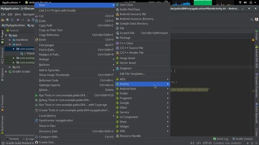The width and height of the screenshot is (259, 145).
Task: Expand the AIDL submenu arrow
Action: tap(168, 79)
